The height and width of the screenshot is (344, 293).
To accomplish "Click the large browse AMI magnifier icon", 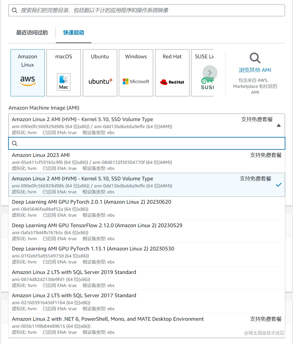I will coord(255,58).
